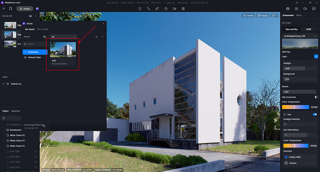Open the light tool (bulb icon)
This screenshot has height=172, width=320.
pos(140,9)
